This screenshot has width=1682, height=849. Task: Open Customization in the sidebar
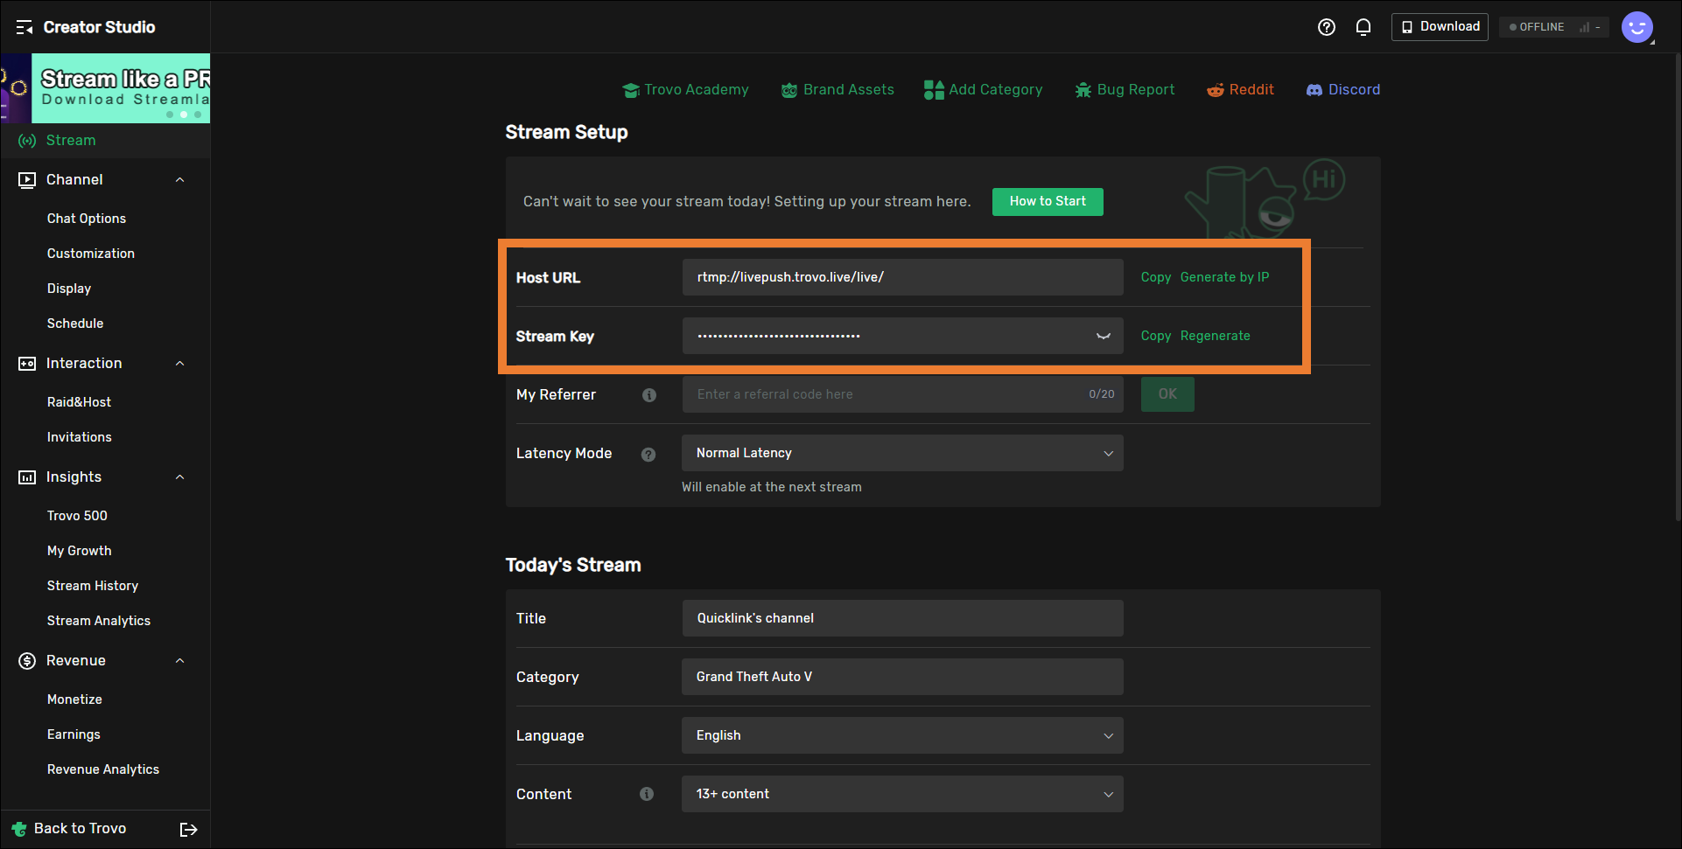point(91,254)
